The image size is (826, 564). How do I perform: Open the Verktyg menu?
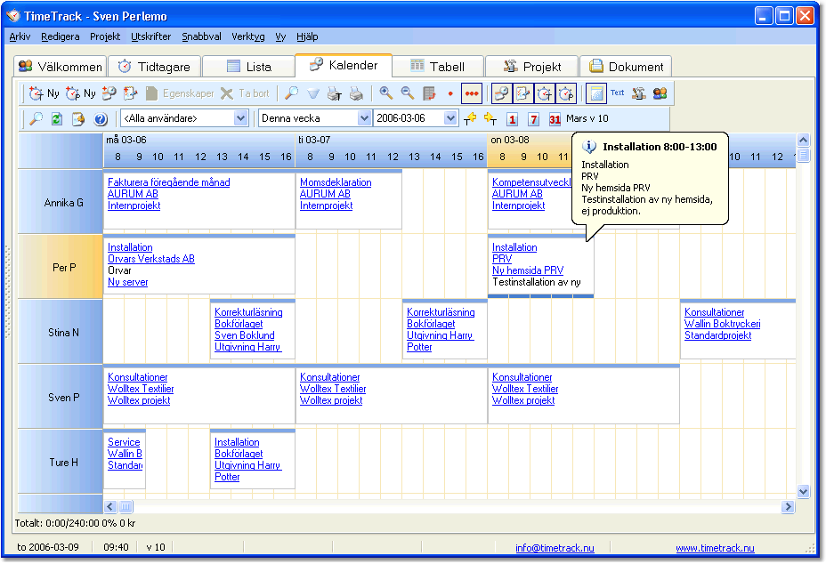click(248, 36)
